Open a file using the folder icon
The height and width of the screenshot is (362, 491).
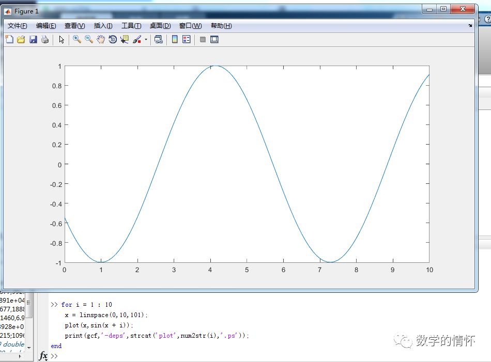(21, 39)
